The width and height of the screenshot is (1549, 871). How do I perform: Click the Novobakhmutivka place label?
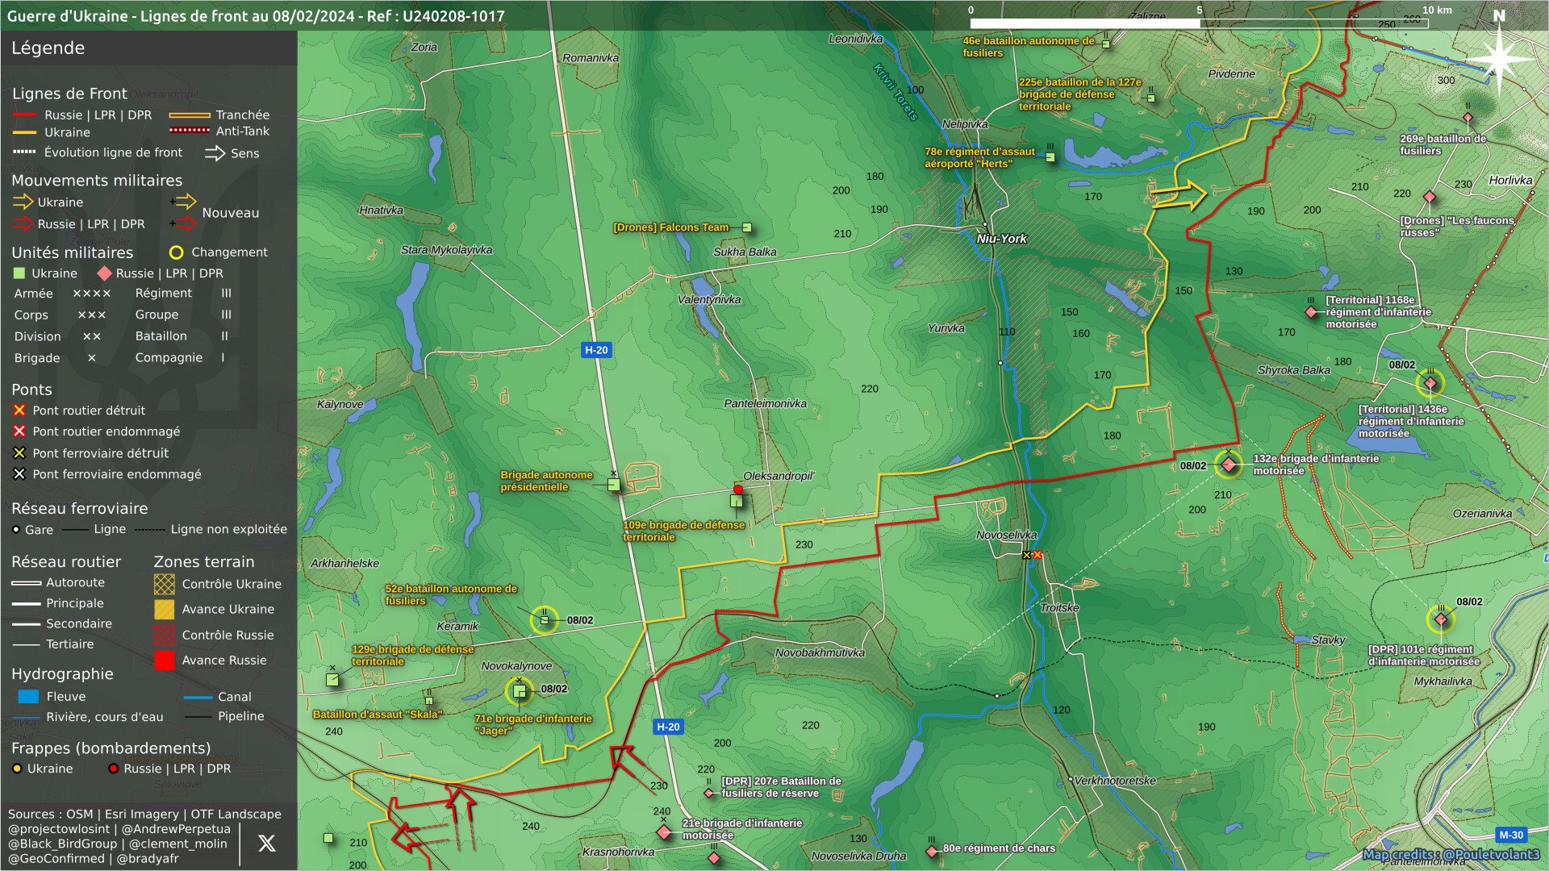820,652
